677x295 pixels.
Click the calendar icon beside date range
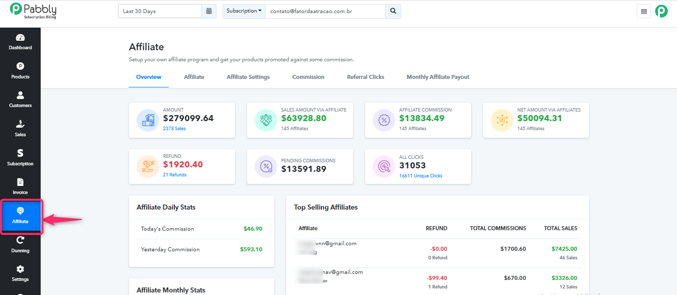click(x=209, y=11)
